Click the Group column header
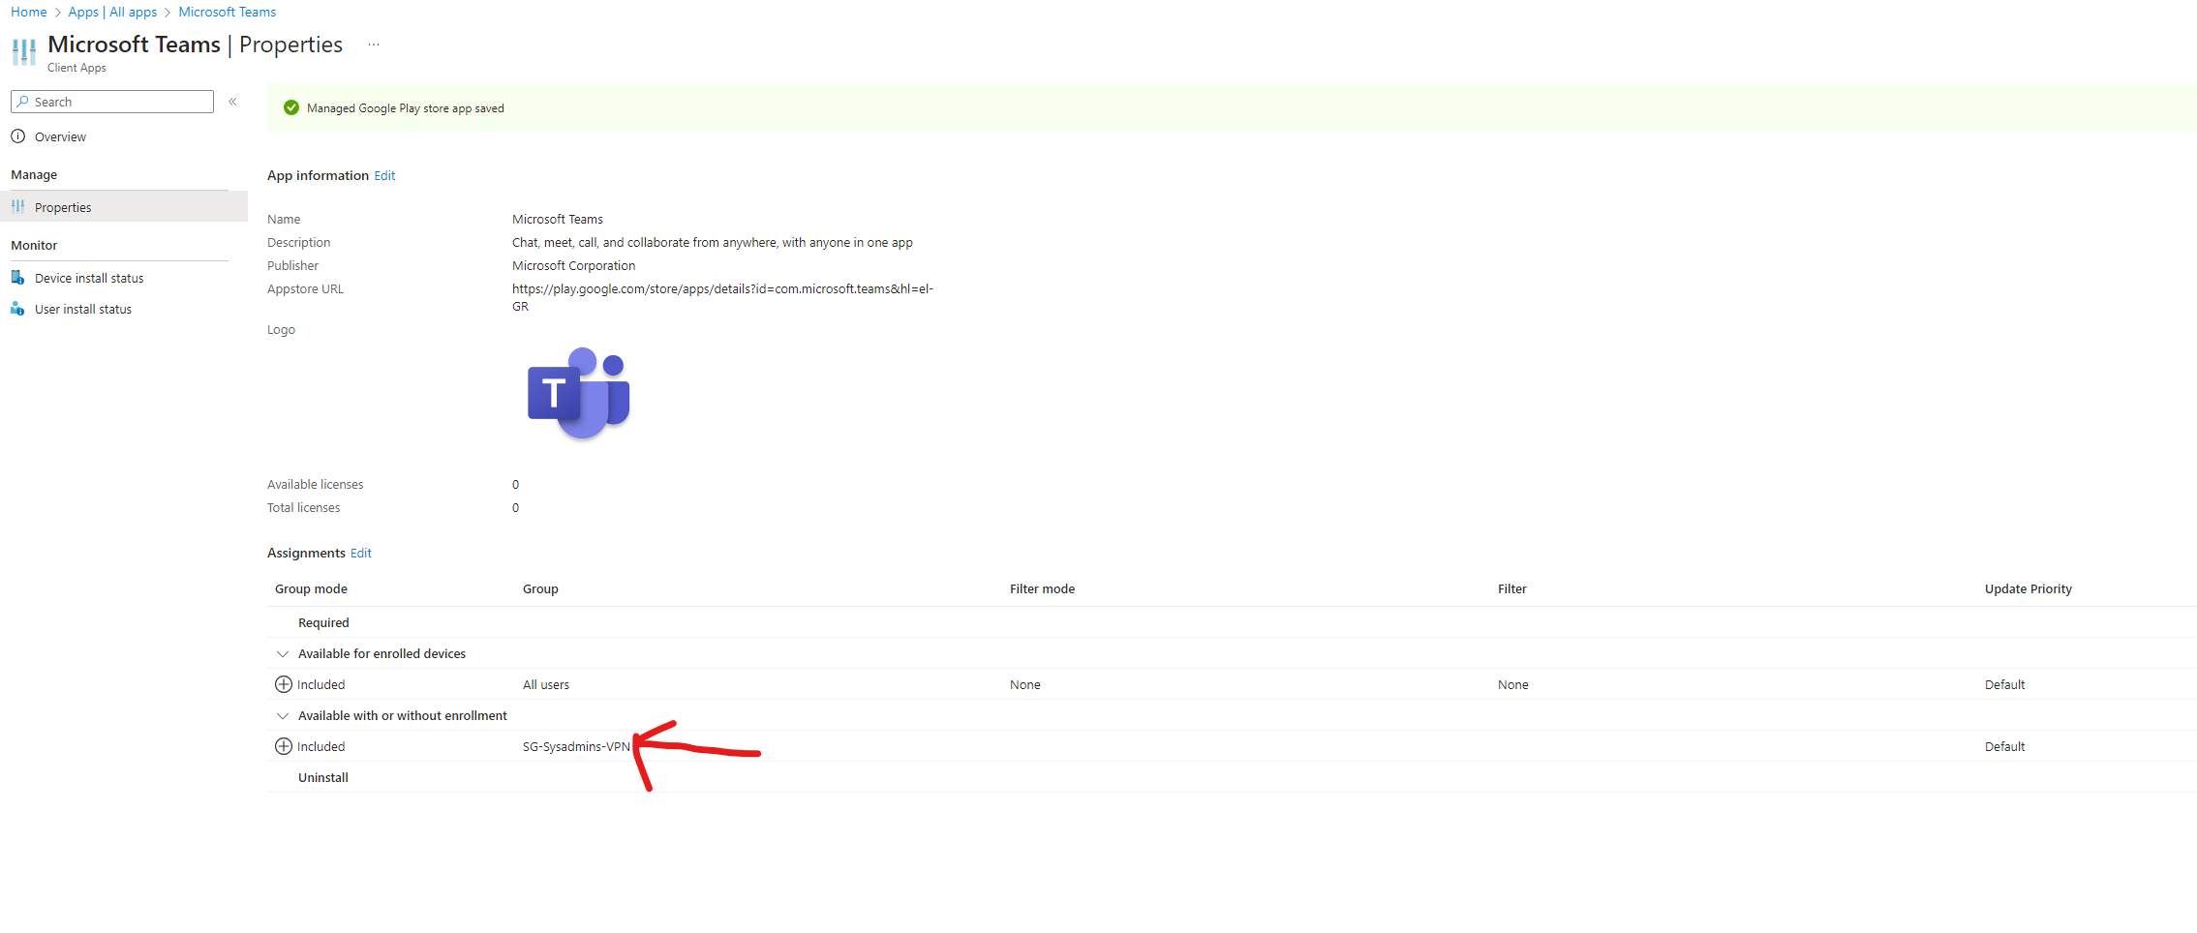The image size is (2197, 933). [x=540, y=588]
